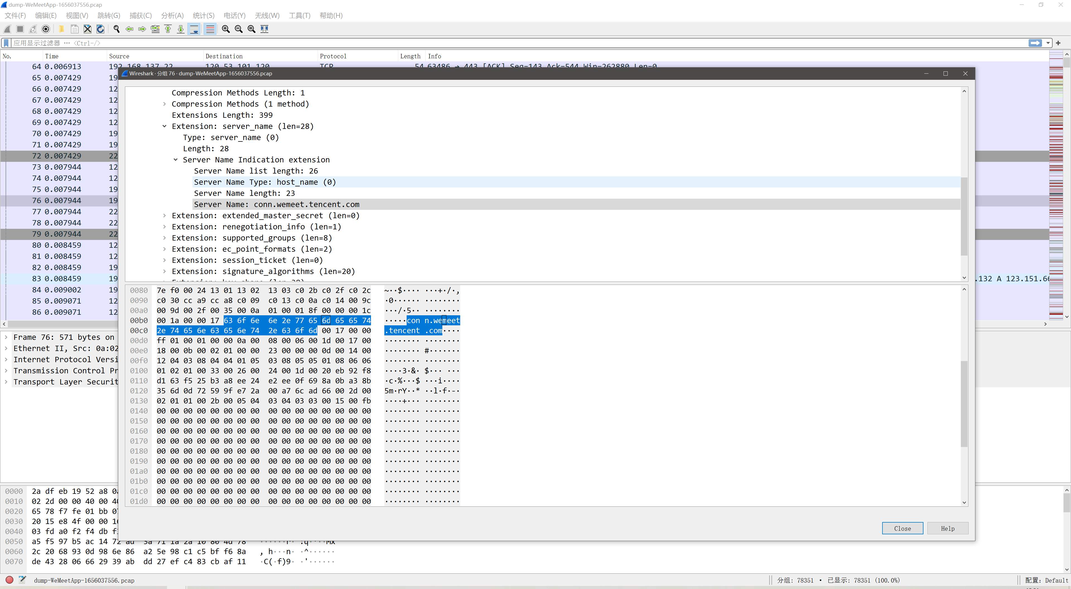Collapse the server_name extension node
The height and width of the screenshot is (589, 1071).
click(164, 126)
